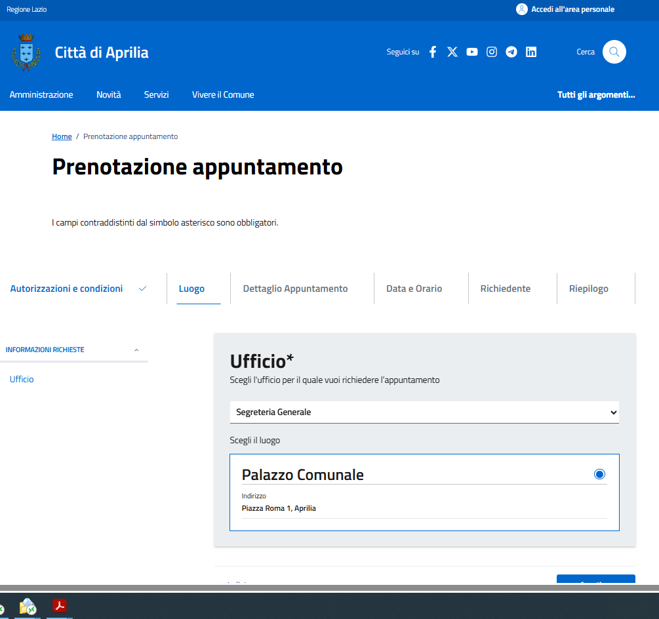The height and width of the screenshot is (619, 659).
Task: Select the Palazzo Comunale radio button
Action: tap(599, 474)
